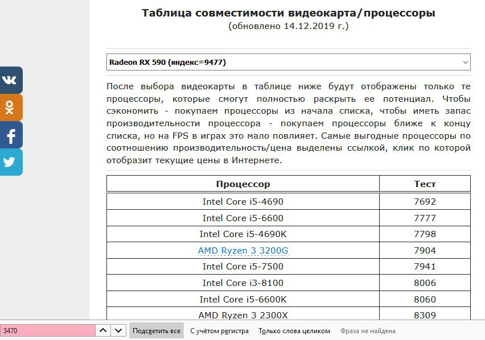Click 'Фраза не найдена' status message
Image resolution: width=485 pixels, height=340 pixels.
pyautogui.click(x=368, y=331)
